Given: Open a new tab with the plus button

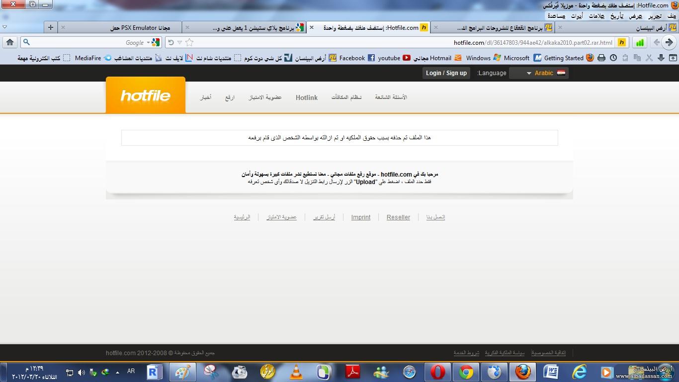Looking at the screenshot, I should [50, 27].
